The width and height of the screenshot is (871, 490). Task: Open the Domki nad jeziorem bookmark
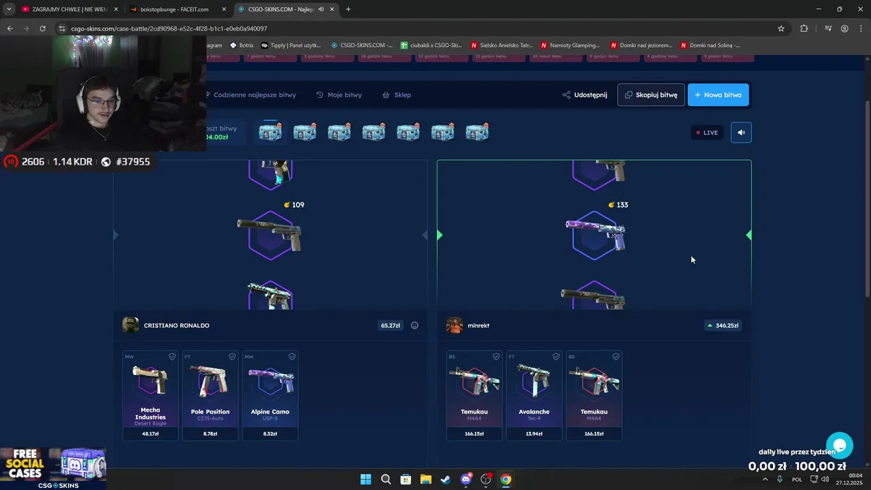point(642,46)
